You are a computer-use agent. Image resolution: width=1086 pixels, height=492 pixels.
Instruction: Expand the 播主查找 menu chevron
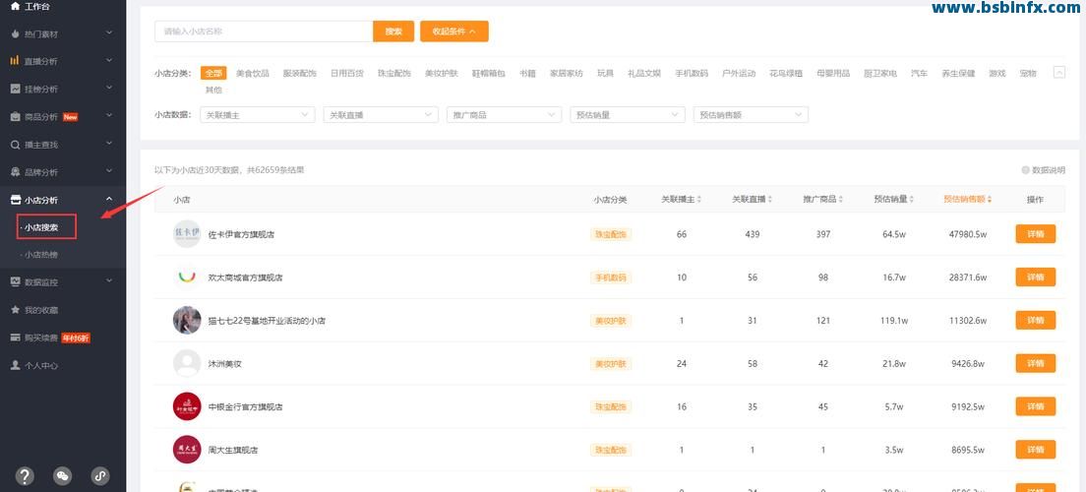click(109, 144)
